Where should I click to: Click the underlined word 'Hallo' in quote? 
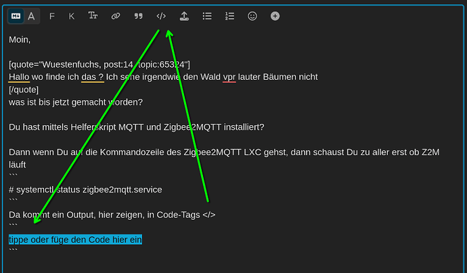pos(19,77)
